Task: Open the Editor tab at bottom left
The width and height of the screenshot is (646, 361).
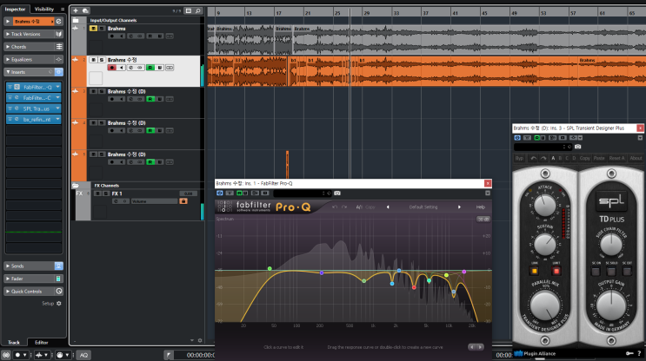Action: pos(41,342)
